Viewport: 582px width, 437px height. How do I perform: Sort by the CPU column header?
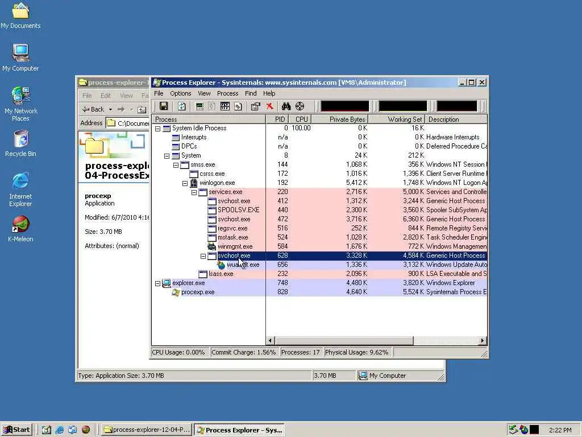tap(301, 119)
